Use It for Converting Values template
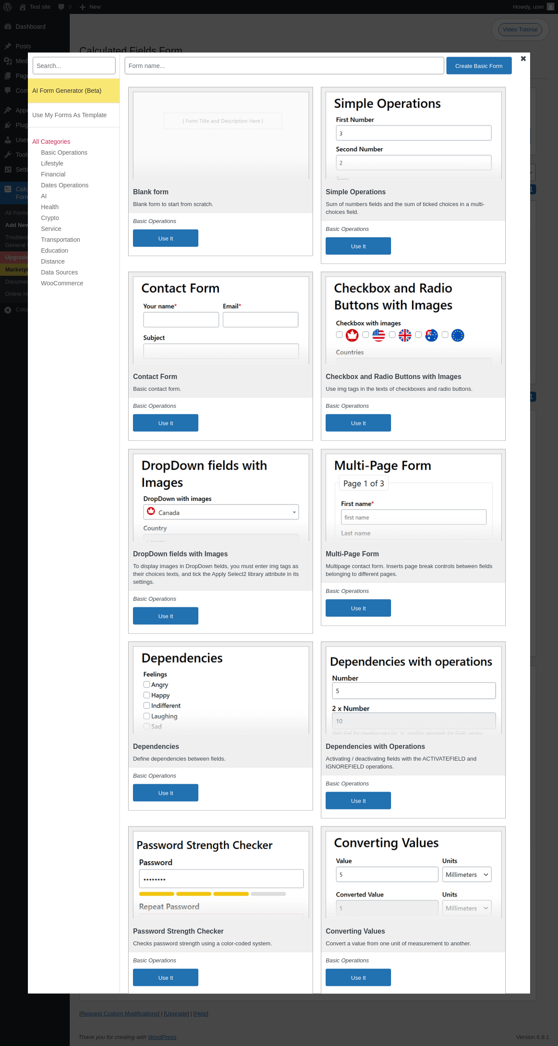This screenshot has width=558, height=1046. 358,978
